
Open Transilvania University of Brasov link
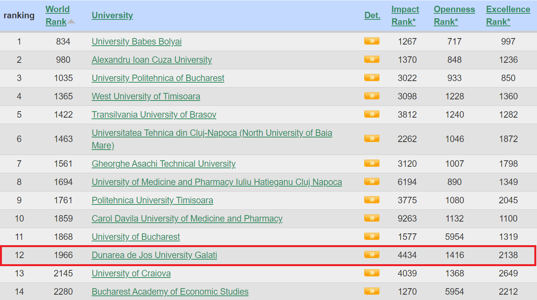154,115
